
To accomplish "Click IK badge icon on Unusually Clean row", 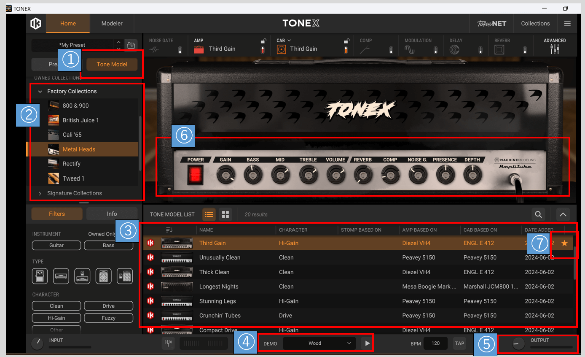I will [x=150, y=257].
